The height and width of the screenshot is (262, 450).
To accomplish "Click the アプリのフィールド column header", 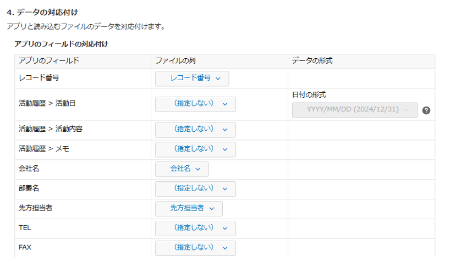I will (x=49, y=61).
